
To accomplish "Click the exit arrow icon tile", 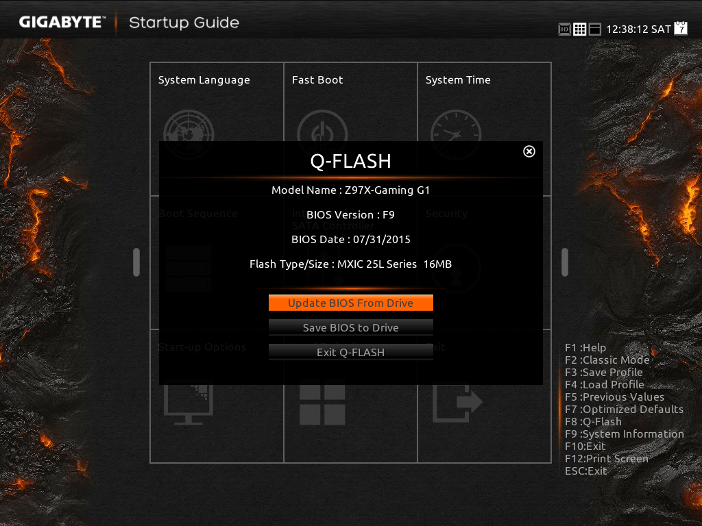I will [x=457, y=404].
